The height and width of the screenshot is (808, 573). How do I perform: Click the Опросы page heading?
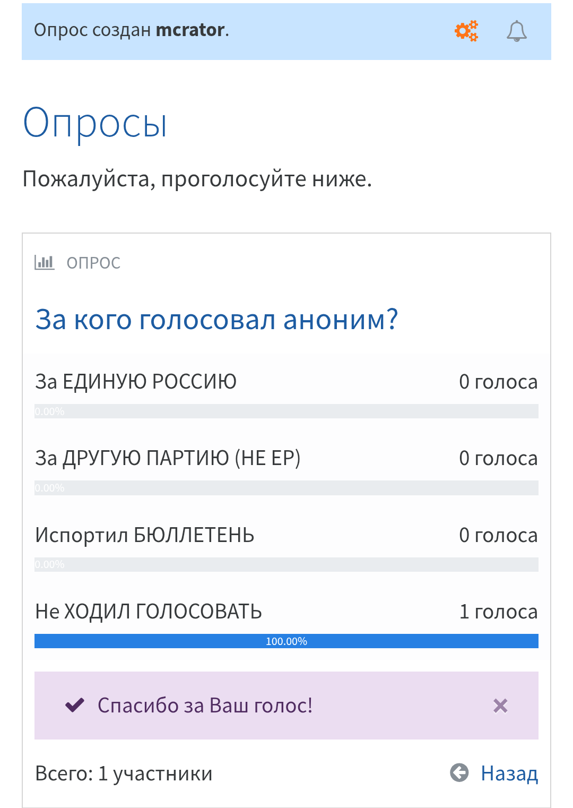95,123
